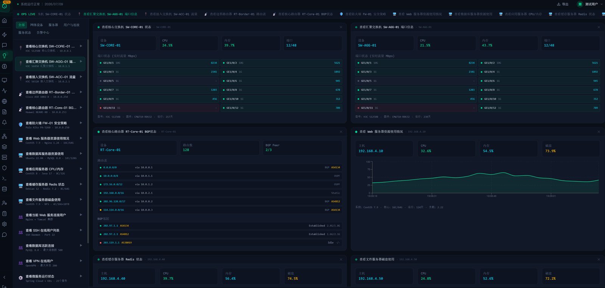Click the 导出 export button
Screen dimensions: 605x288
[x=563, y=4]
